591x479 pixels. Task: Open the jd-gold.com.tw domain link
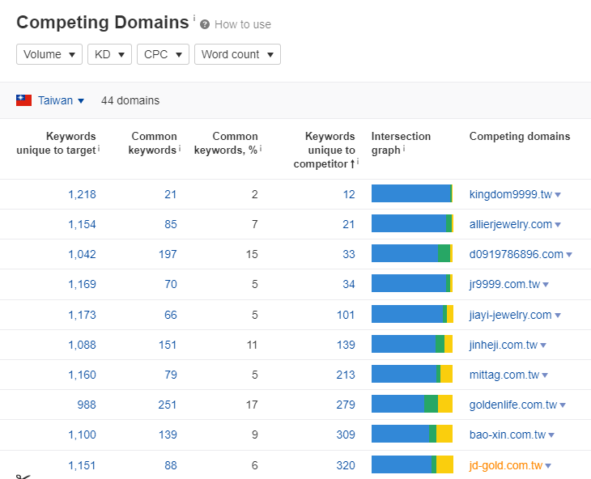[x=505, y=465]
